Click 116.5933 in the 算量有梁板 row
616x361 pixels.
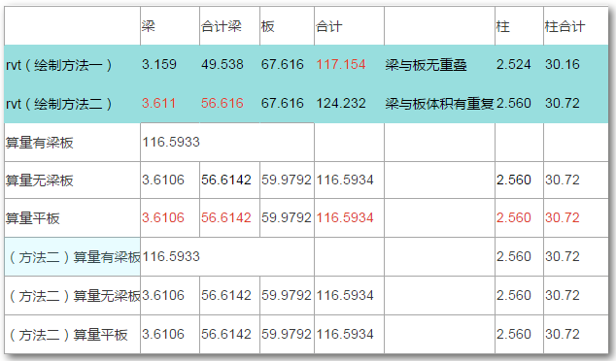(171, 142)
